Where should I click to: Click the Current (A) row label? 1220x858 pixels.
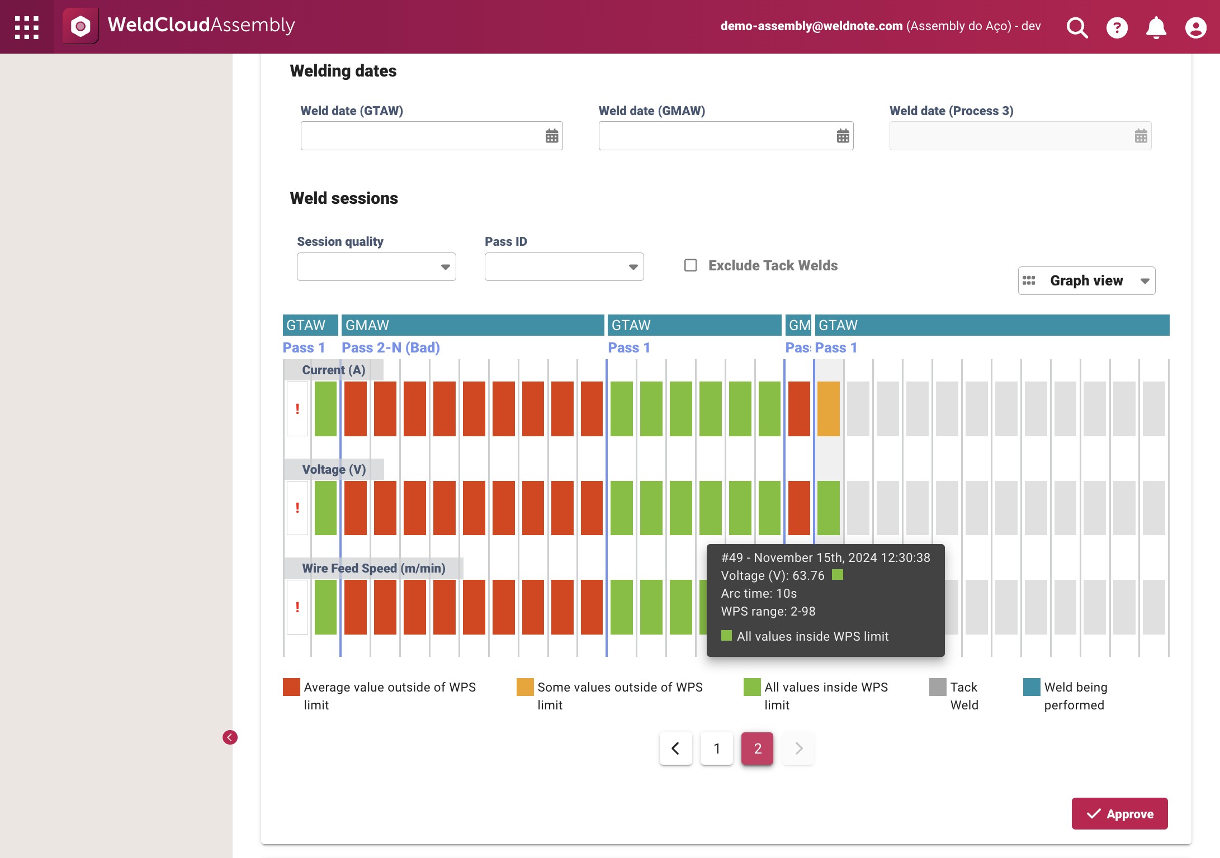[x=334, y=370]
